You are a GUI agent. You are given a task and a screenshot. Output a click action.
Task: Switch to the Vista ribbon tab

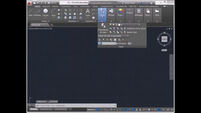click(x=75, y=6)
